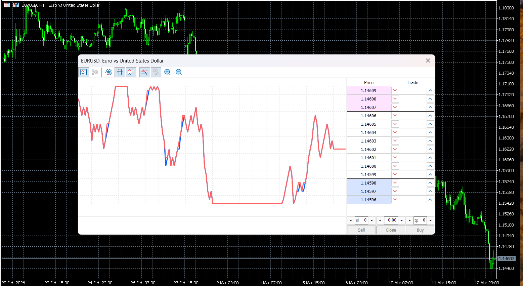The width and height of the screenshot is (523, 286).
Task: Click sell arrow at price 1.14606
Action: click(x=395, y=116)
